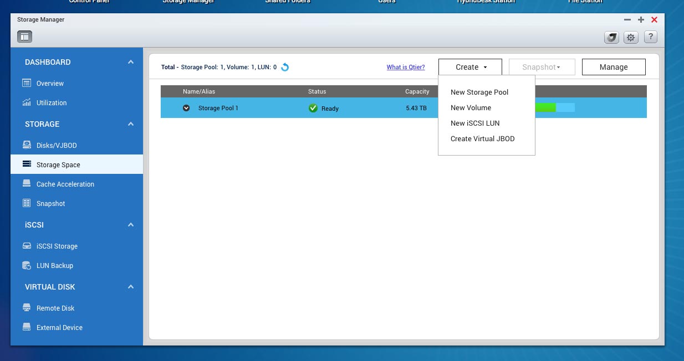Collapse the VIRTUAL DISK section
684x361 pixels.
pos(131,287)
